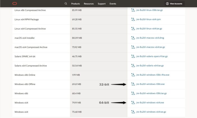Click download icon for linux-i586.tar.gz
This screenshot has height=118, width=197.
pyautogui.click(x=133, y=10)
